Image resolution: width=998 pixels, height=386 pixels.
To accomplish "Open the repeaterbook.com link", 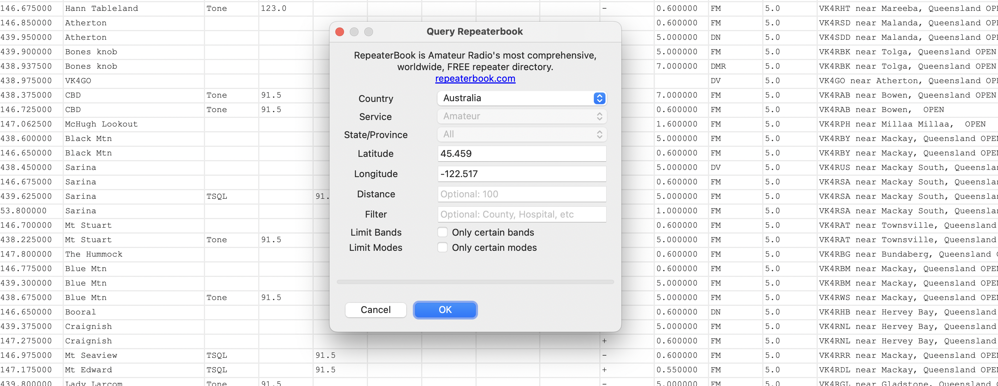I will pos(475,78).
